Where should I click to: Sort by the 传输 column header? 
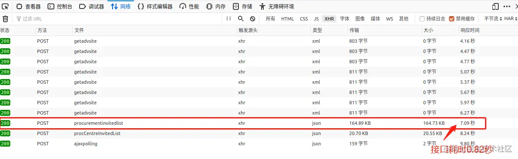click(x=385, y=30)
